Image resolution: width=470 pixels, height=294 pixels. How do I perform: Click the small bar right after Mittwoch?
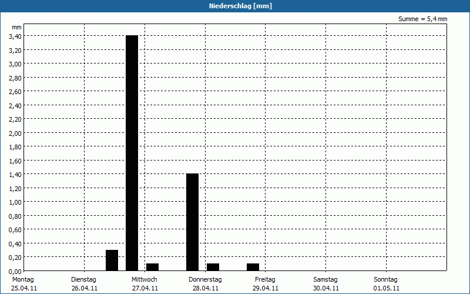click(x=152, y=267)
